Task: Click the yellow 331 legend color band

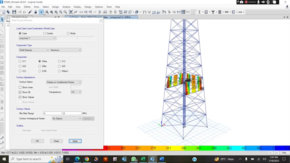Action: pos(168,148)
